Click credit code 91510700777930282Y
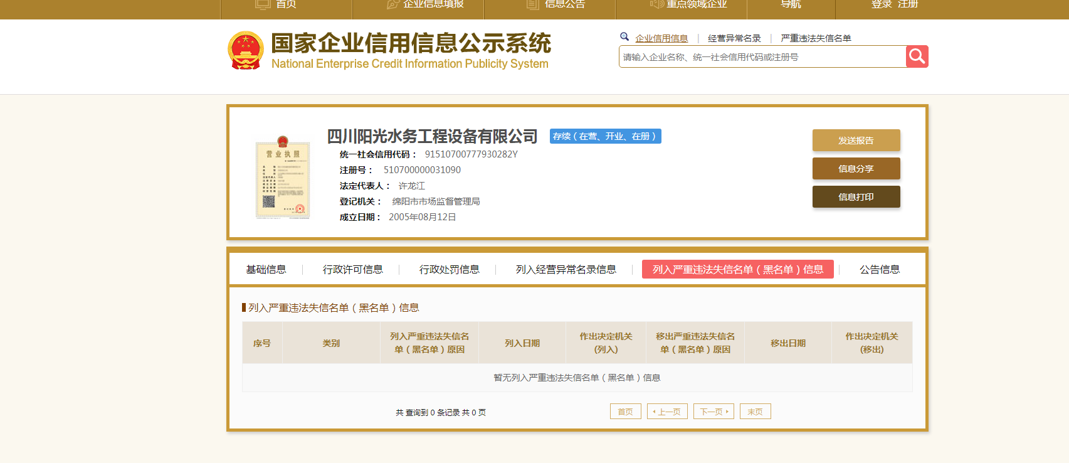The image size is (1069, 463). [471, 154]
